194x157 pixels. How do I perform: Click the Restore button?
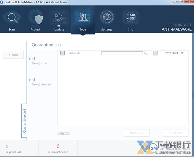[176, 133]
